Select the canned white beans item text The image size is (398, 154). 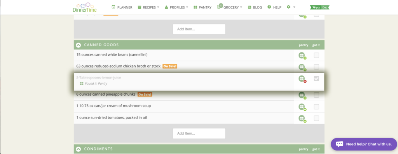(x=112, y=54)
